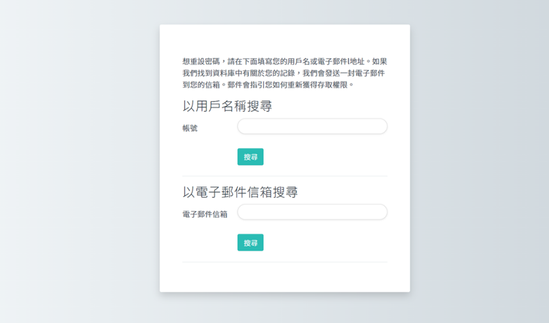Click the 電子郵件信箱 field label
This screenshot has width=549, height=323.
click(205, 214)
